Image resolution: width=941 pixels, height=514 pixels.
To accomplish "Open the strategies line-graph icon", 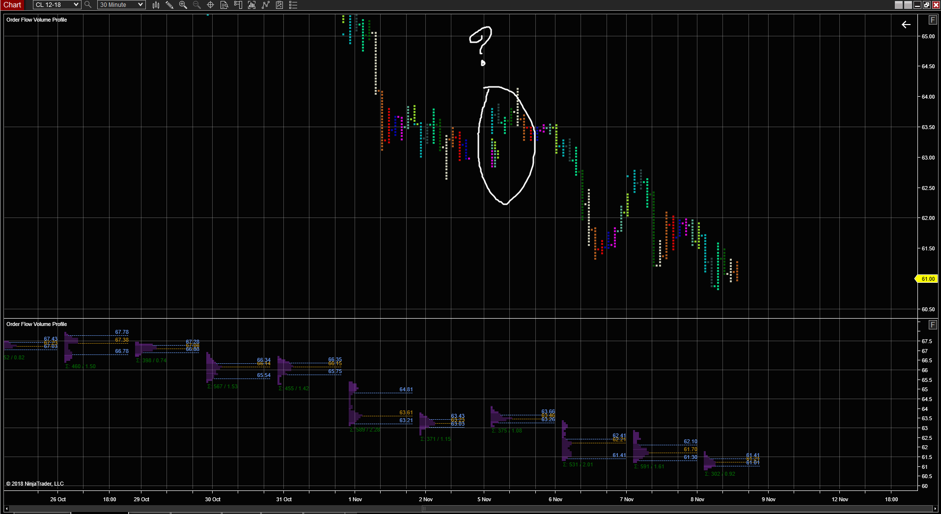I will point(266,5).
